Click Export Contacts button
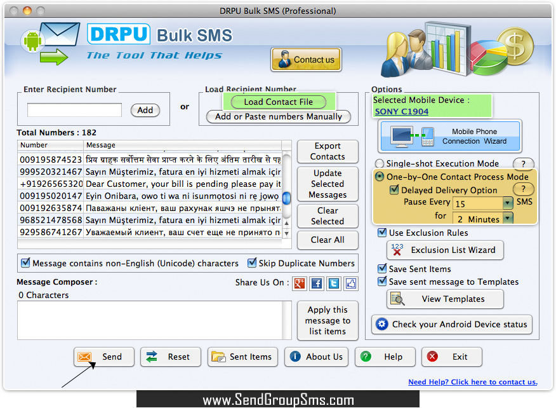 coord(328,151)
